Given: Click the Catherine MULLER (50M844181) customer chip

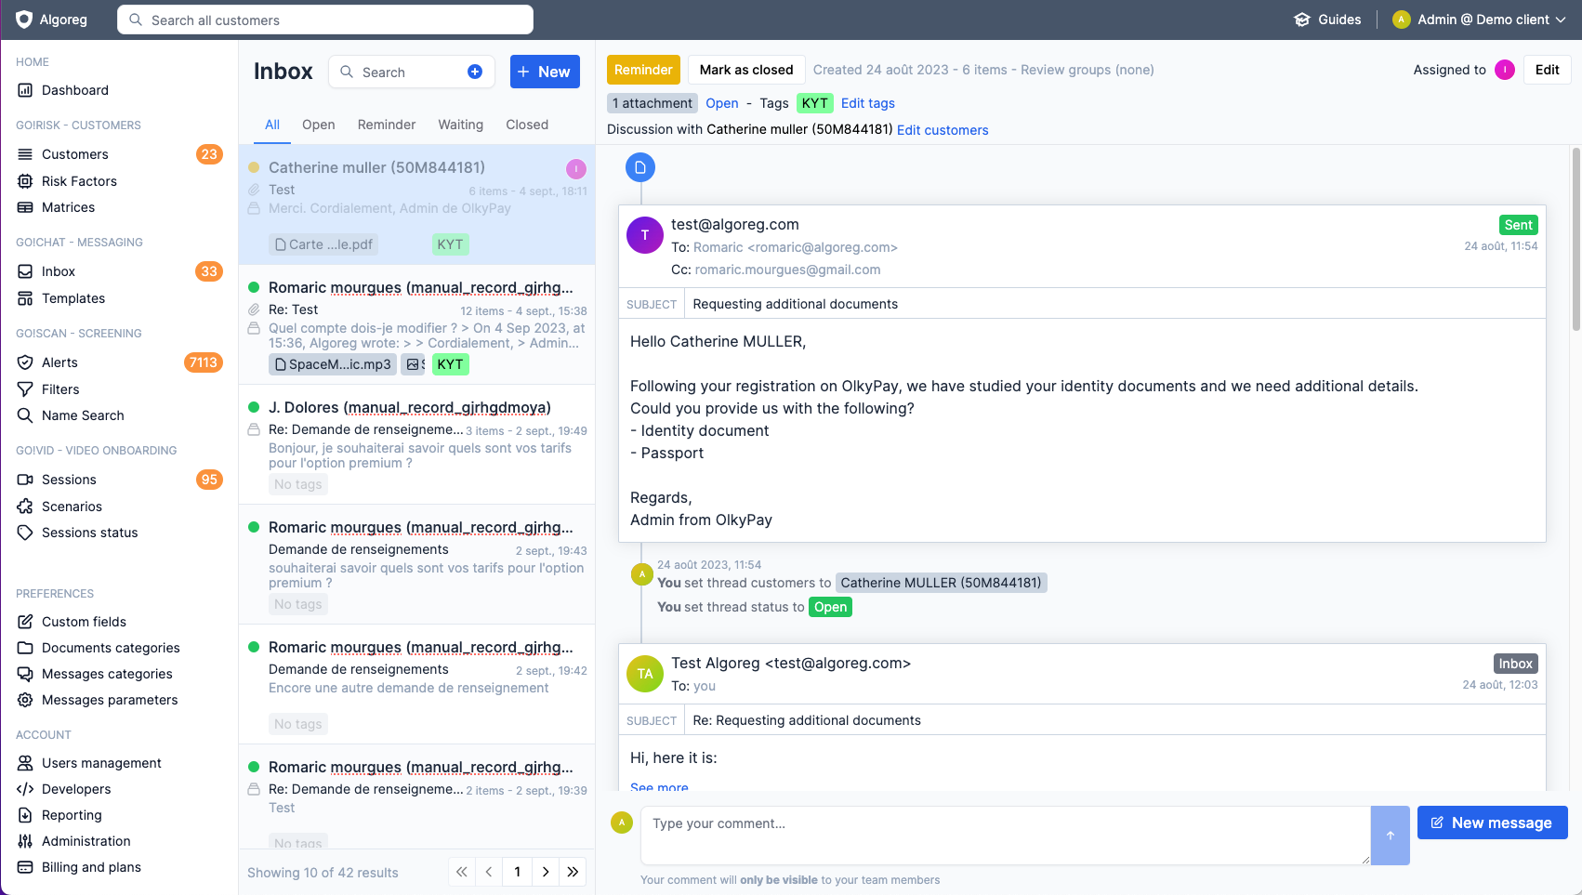Looking at the screenshot, I should (942, 583).
